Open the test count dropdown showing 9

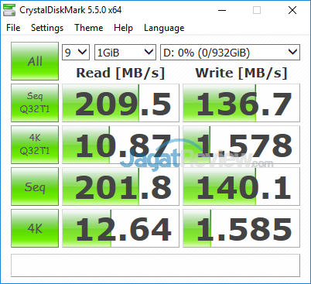pos(76,53)
